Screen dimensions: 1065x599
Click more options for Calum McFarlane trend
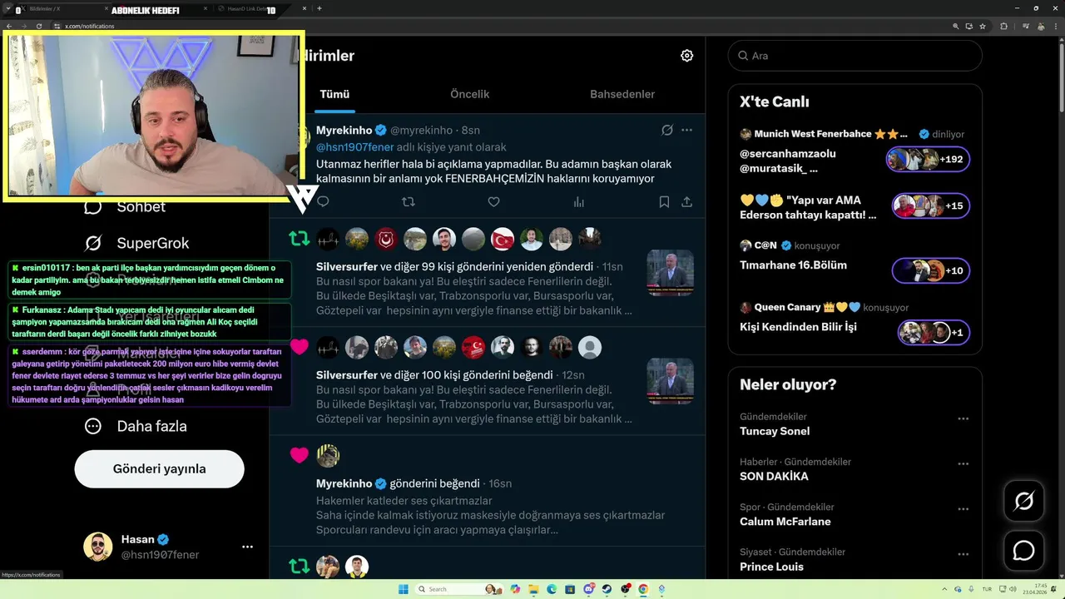coord(963,509)
